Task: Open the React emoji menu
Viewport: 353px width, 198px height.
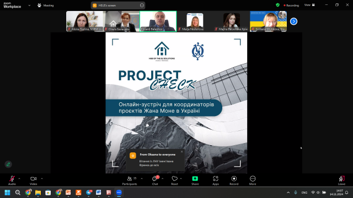Action: [174, 180]
